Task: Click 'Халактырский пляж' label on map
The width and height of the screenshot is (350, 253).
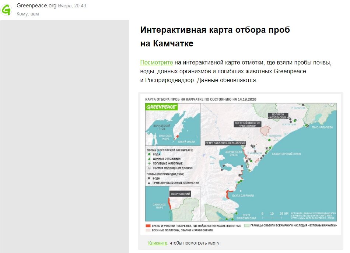Action: click(x=286, y=154)
